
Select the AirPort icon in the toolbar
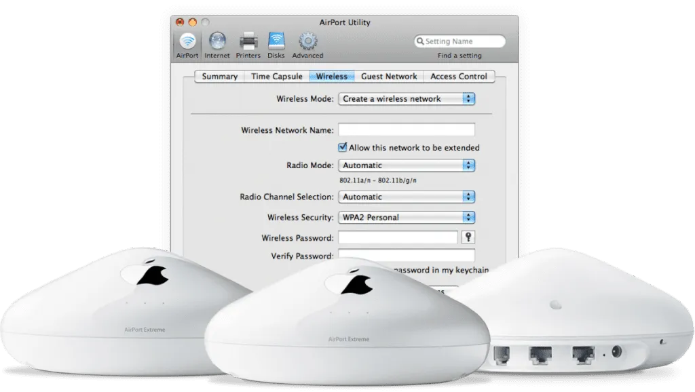coord(187,43)
